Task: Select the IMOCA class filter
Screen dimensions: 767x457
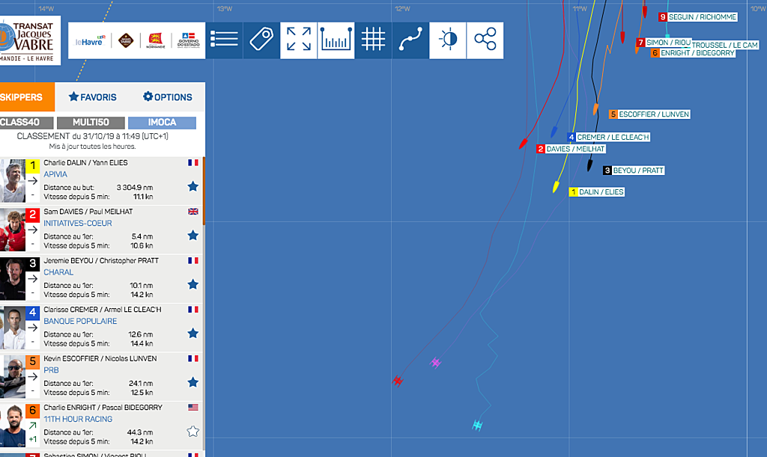Action: pyautogui.click(x=162, y=123)
